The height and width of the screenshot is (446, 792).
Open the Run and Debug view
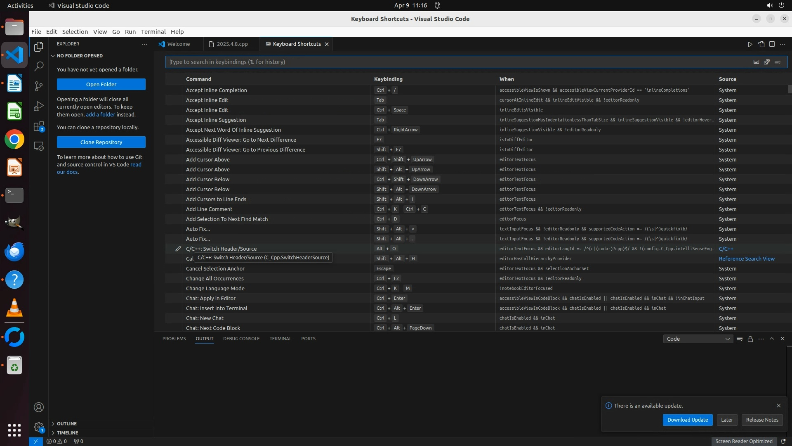click(x=39, y=106)
